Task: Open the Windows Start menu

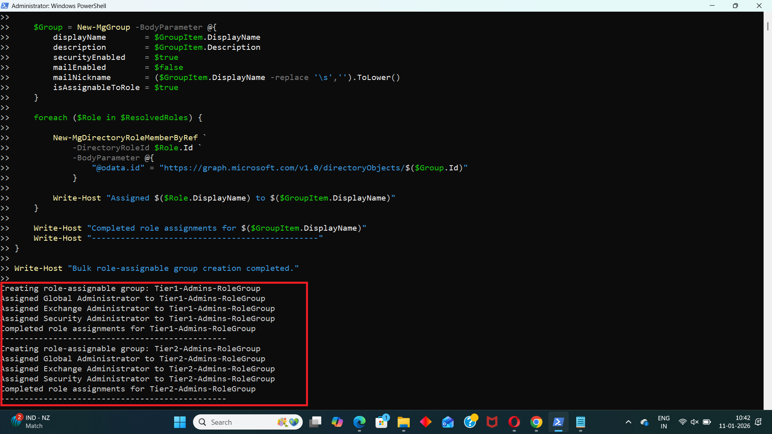Action: point(180,422)
